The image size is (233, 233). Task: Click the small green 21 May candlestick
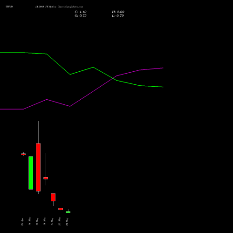click(x=68, y=212)
